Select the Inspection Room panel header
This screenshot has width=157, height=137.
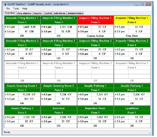click(95, 108)
